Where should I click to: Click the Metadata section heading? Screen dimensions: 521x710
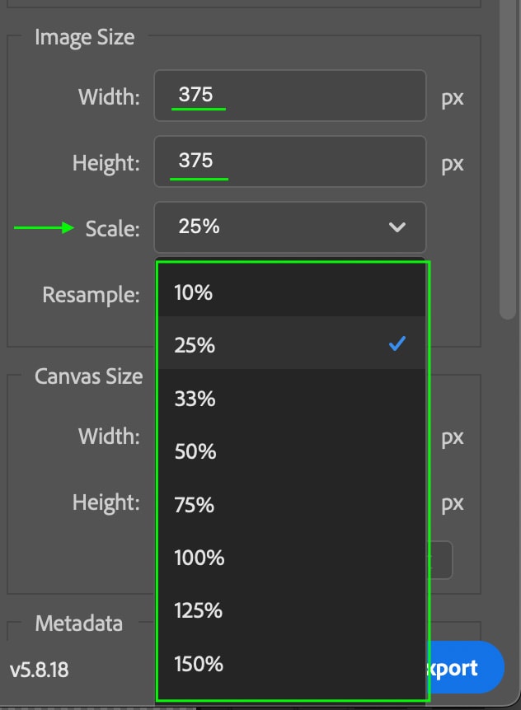click(x=78, y=624)
